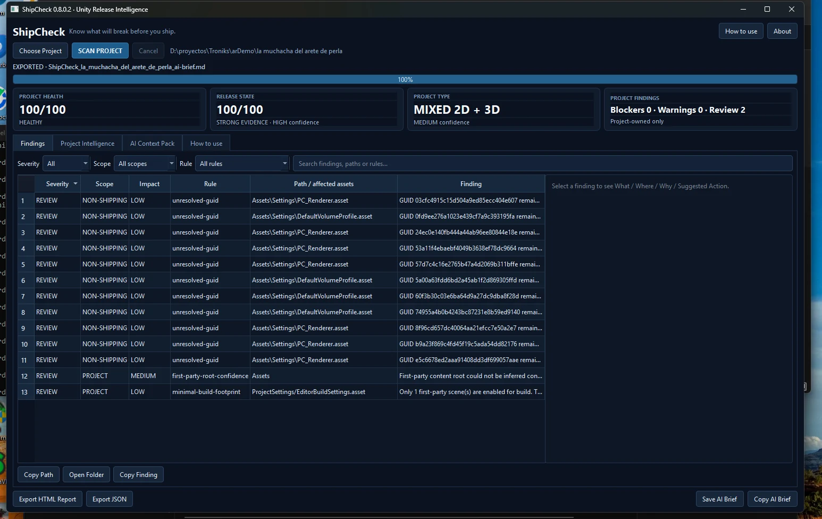This screenshot has width=822, height=519.
Task: Select the How to use tab
Action: [x=206, y=144]
